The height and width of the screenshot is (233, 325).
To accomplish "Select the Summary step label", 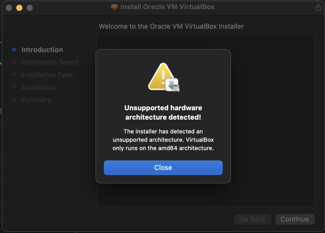I will pos(36,100).
